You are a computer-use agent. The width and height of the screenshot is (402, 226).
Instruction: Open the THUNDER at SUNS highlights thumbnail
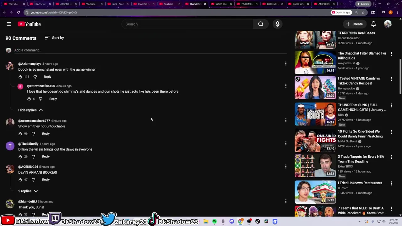pos(315,114)
